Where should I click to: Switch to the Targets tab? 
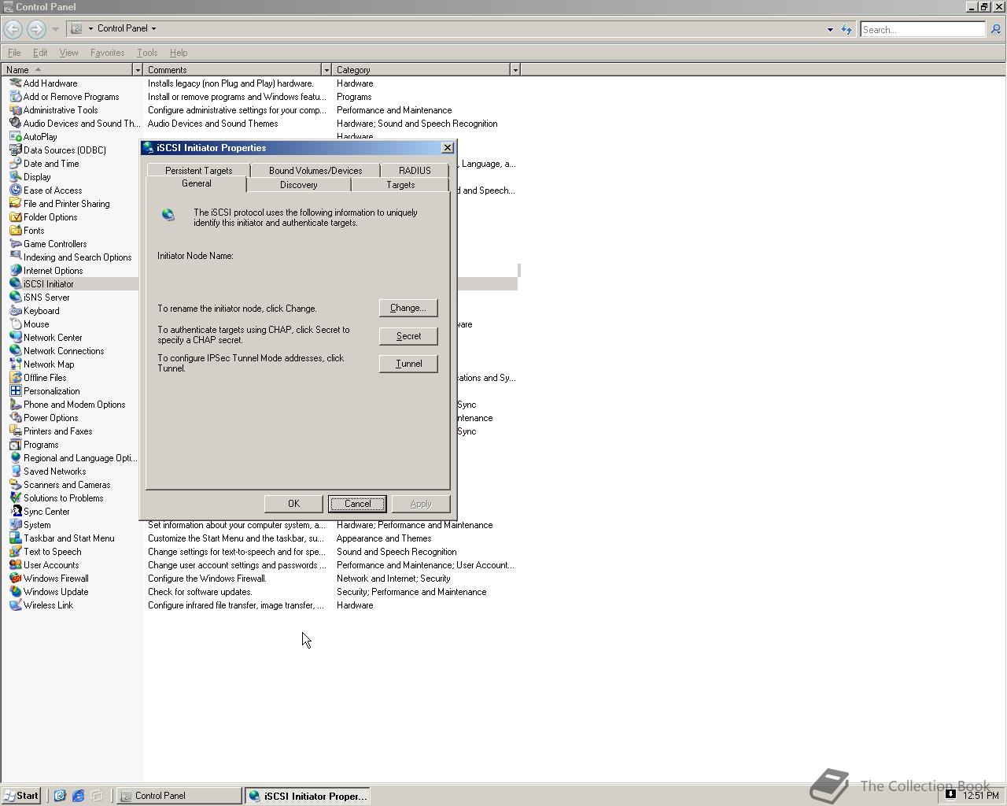point(400,185)
